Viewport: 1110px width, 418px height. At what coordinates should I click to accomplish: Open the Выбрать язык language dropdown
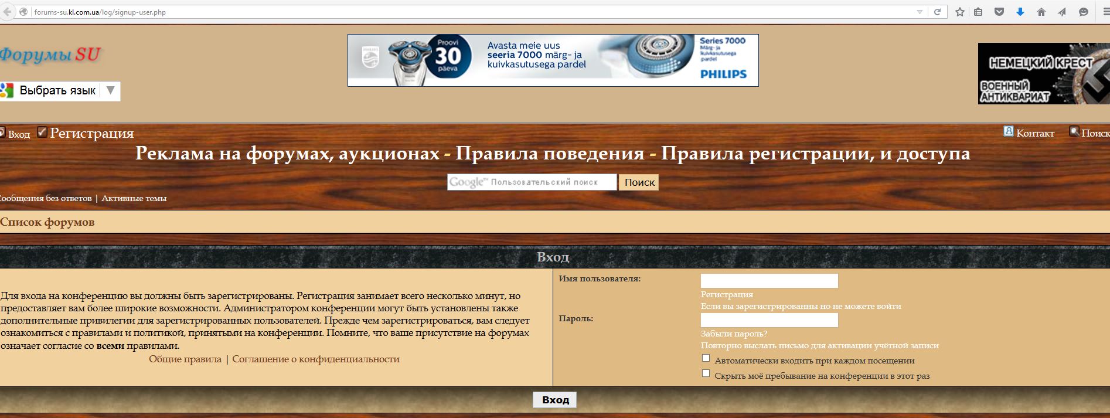point(60,91)
